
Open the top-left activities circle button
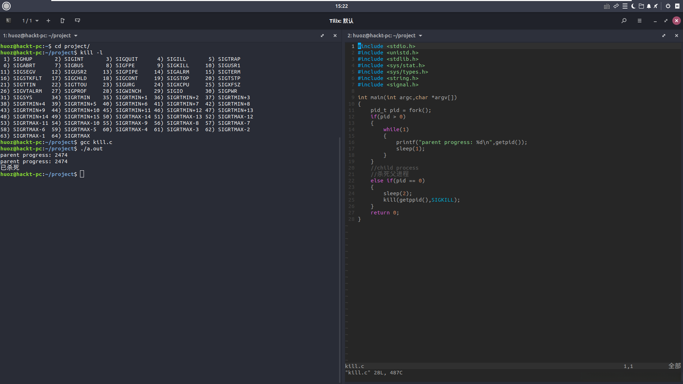coord(6,6)
